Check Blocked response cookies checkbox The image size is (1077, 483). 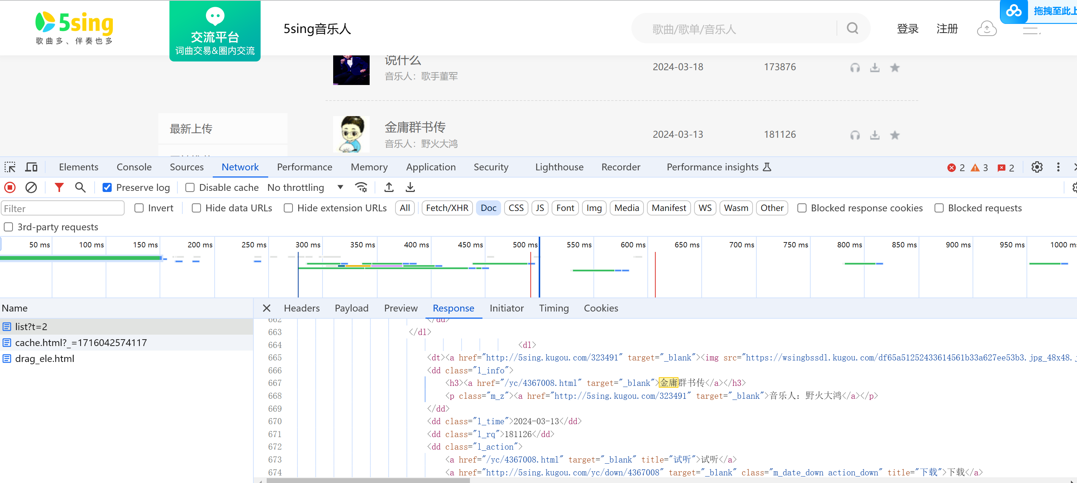(x=802, y=208)
